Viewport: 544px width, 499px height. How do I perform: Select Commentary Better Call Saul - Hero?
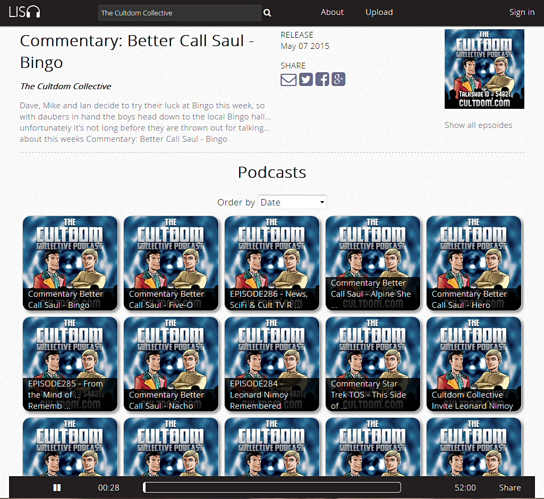pyautogui.click(x=473, y=263)
